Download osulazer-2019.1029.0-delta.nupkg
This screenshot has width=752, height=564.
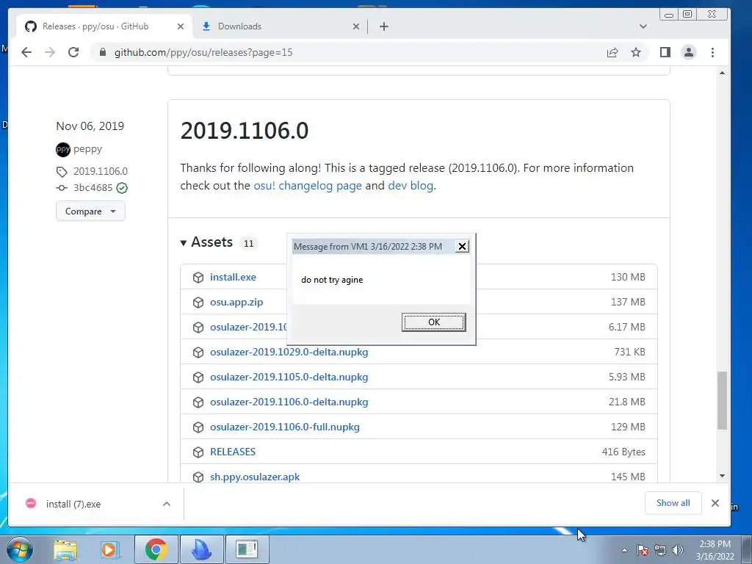point(289,352)
